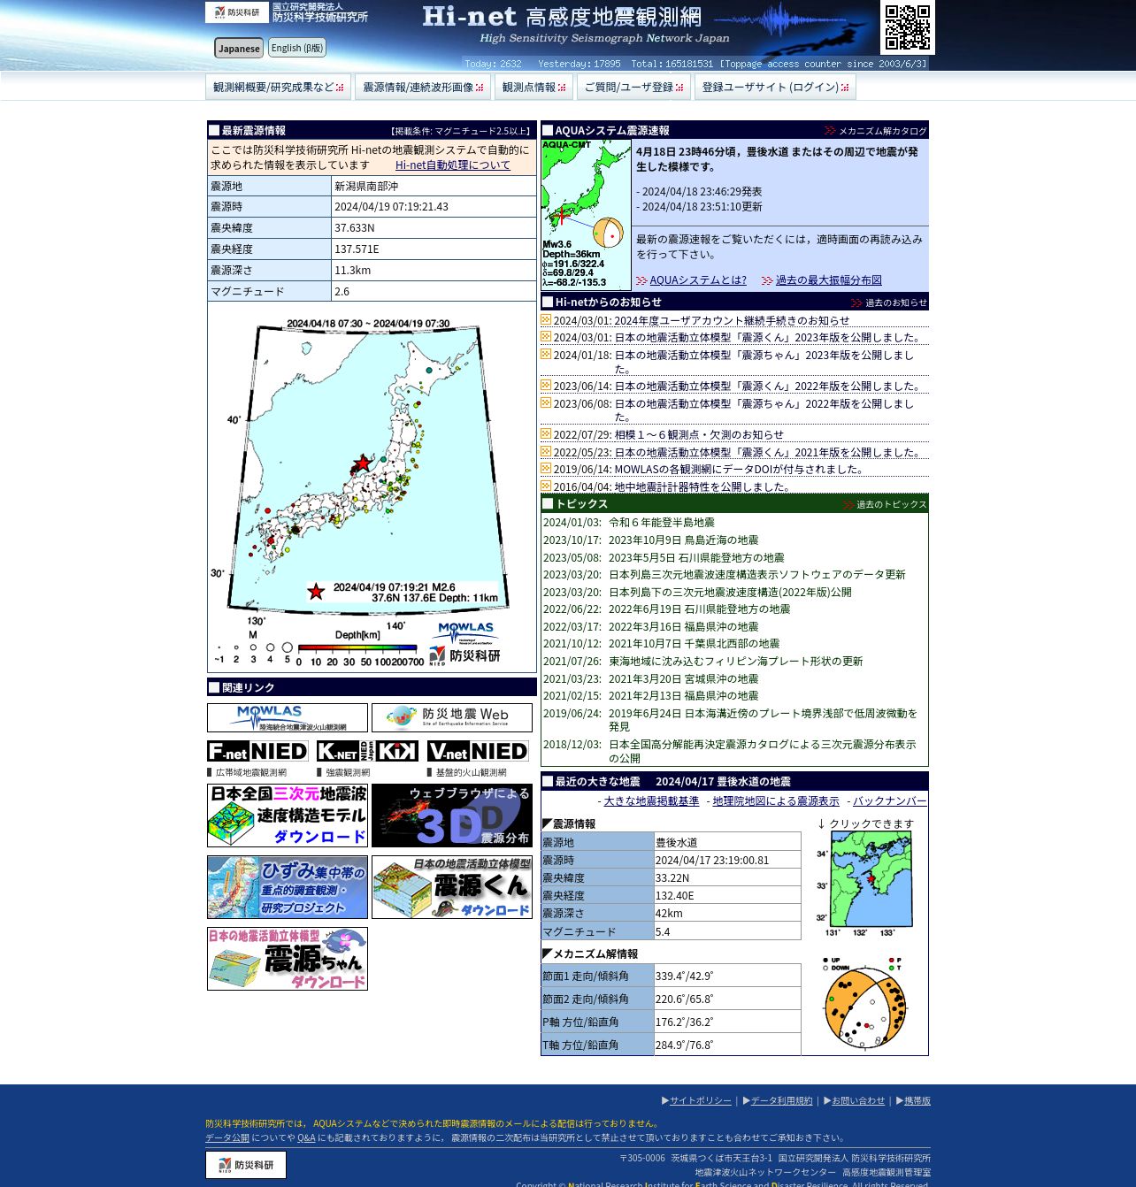Open 大きな地震掲載基準 link
Viewport: 1136px width, 1187px height.
651,800
